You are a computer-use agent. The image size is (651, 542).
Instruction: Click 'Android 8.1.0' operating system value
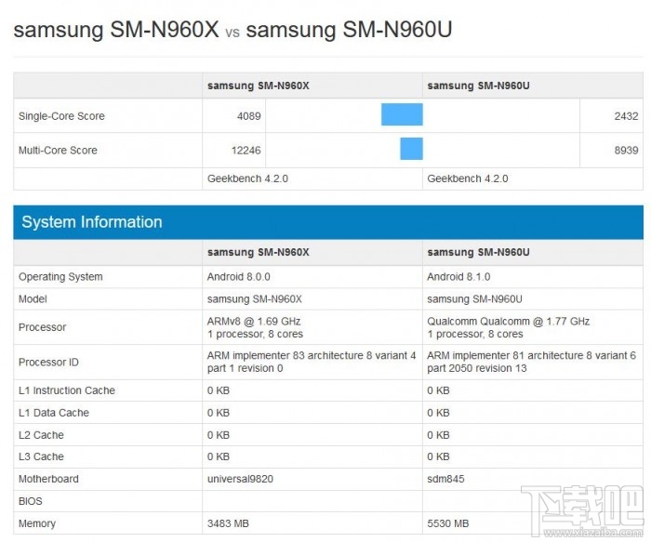(x=458, y=277)
